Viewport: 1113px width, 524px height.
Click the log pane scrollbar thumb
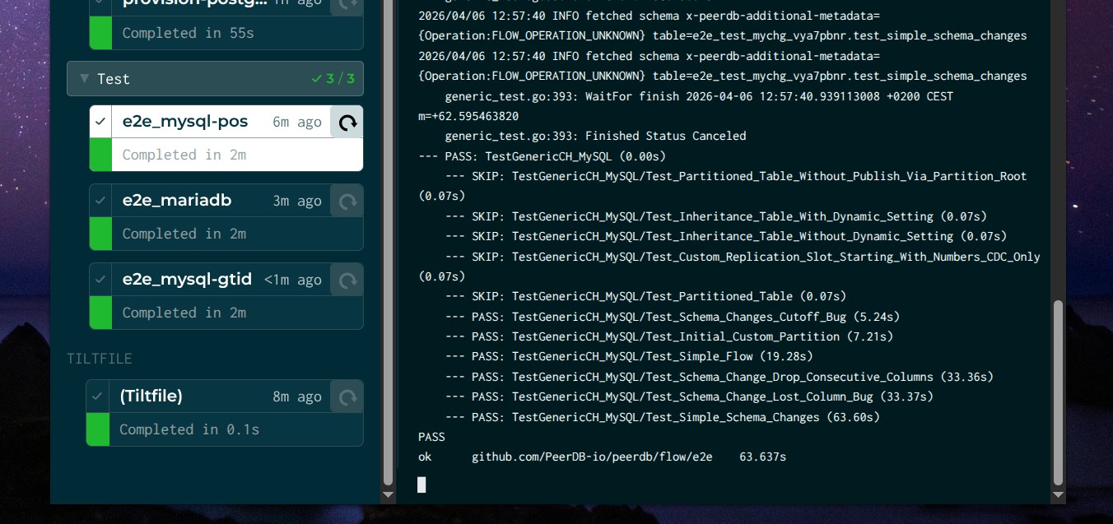coord(1059,393)
